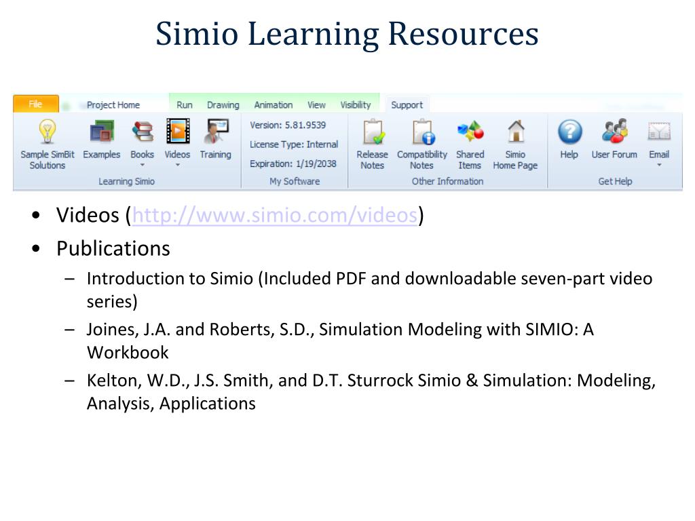The width and height of the screenshot is (695, 521).
Task: Click the Videos filmstrip icon
Action: coord(178,131)
